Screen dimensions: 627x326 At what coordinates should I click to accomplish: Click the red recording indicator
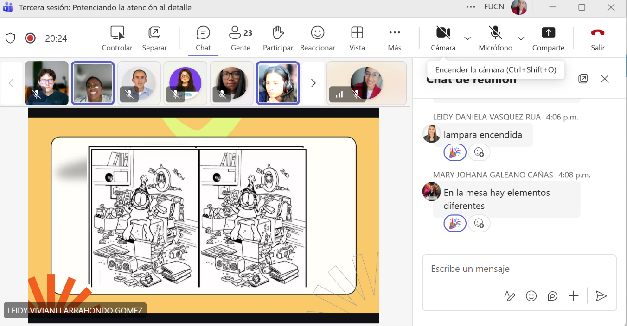tap(30, 38)
